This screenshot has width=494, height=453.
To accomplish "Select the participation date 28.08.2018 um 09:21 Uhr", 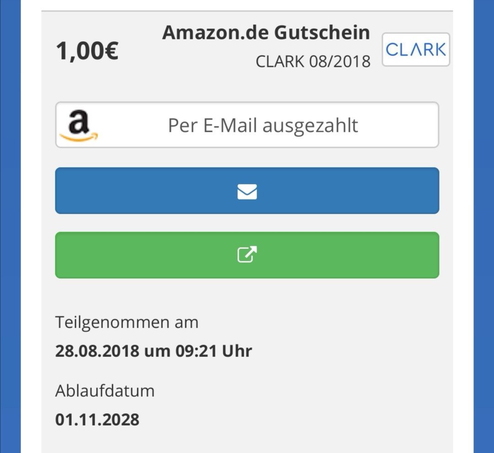I will pos(153,351).
